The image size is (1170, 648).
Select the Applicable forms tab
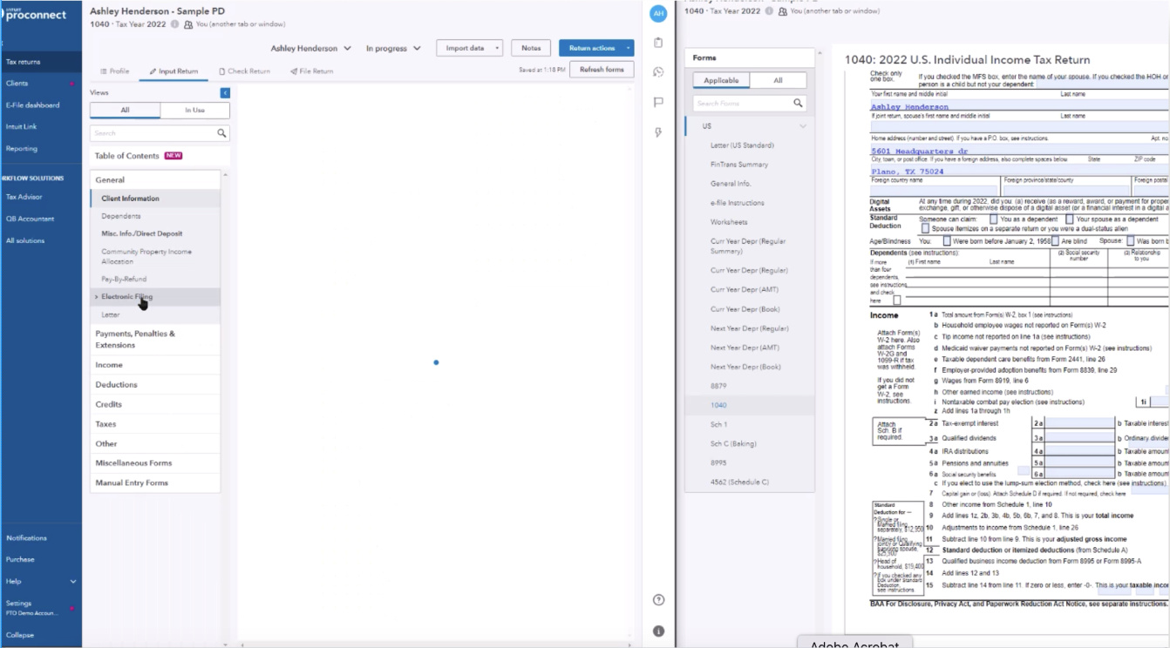[x=721, y=80]
